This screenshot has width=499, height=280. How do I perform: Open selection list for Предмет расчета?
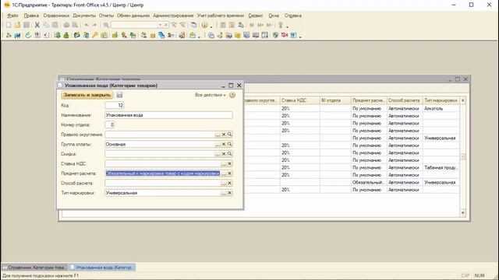(x=224, y=173)
